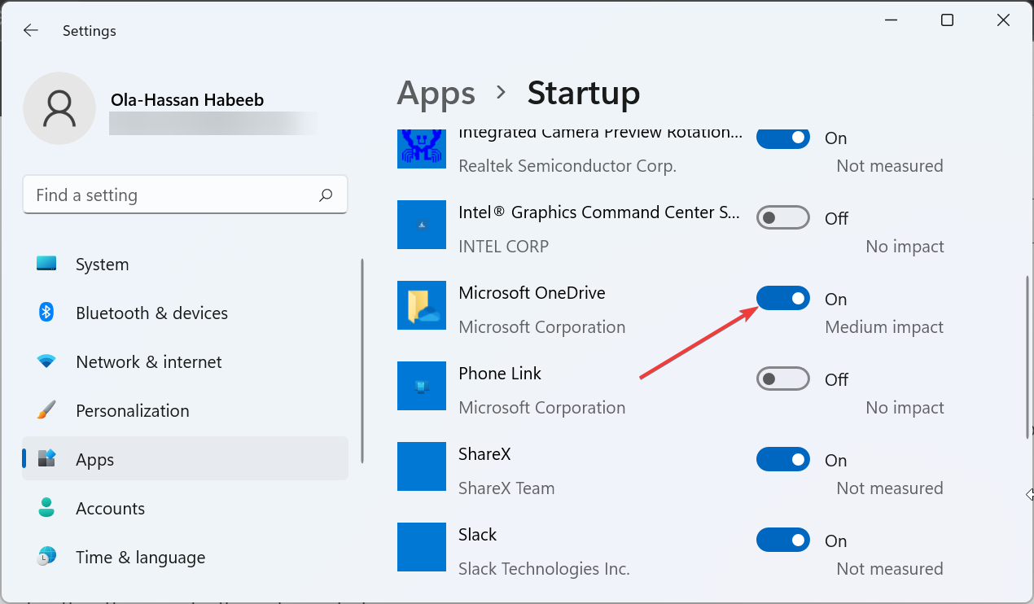
Task: Click the Medium impact label
Action: tap(884, 327)
